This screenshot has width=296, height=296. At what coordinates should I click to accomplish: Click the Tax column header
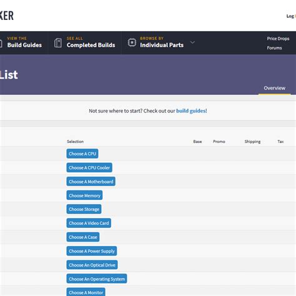280,142
